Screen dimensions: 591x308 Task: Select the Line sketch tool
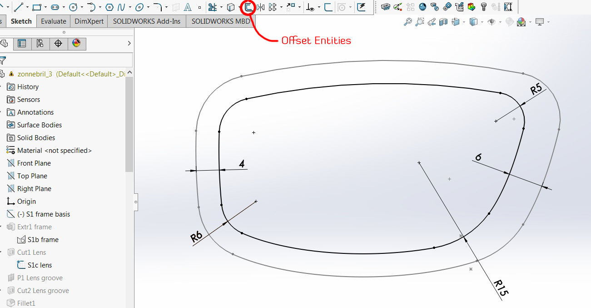[x=19, y=7]
